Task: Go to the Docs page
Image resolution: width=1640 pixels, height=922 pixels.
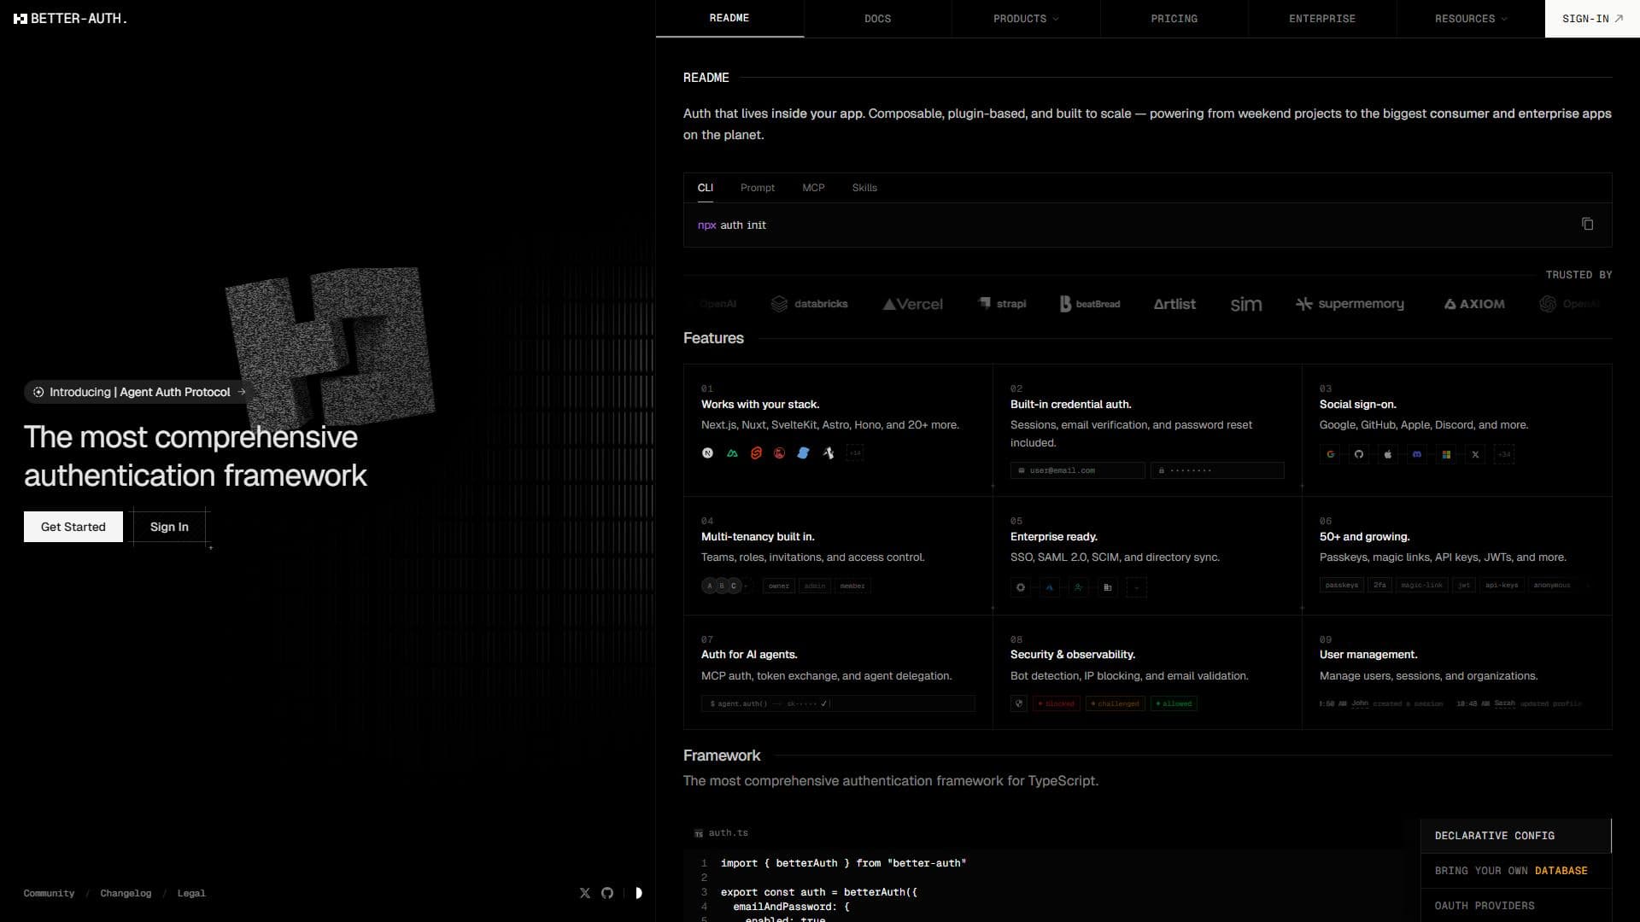Action: pos(877,19)
